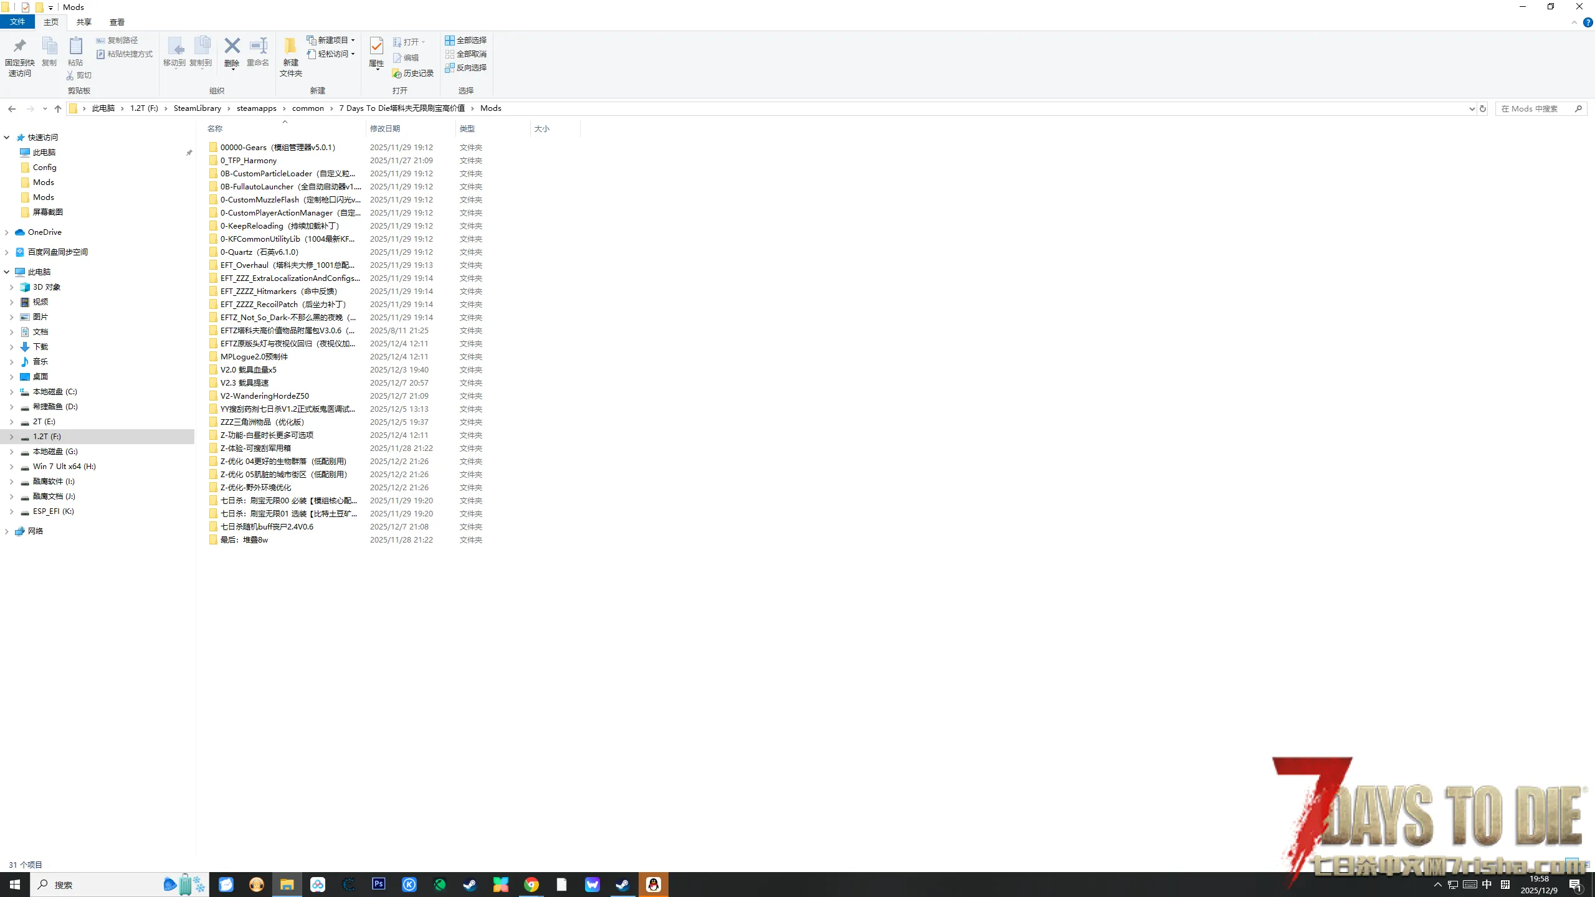Click the up-directory arrow icon
This screenshot has width=1595, height=897.
(x=58, y=108)
